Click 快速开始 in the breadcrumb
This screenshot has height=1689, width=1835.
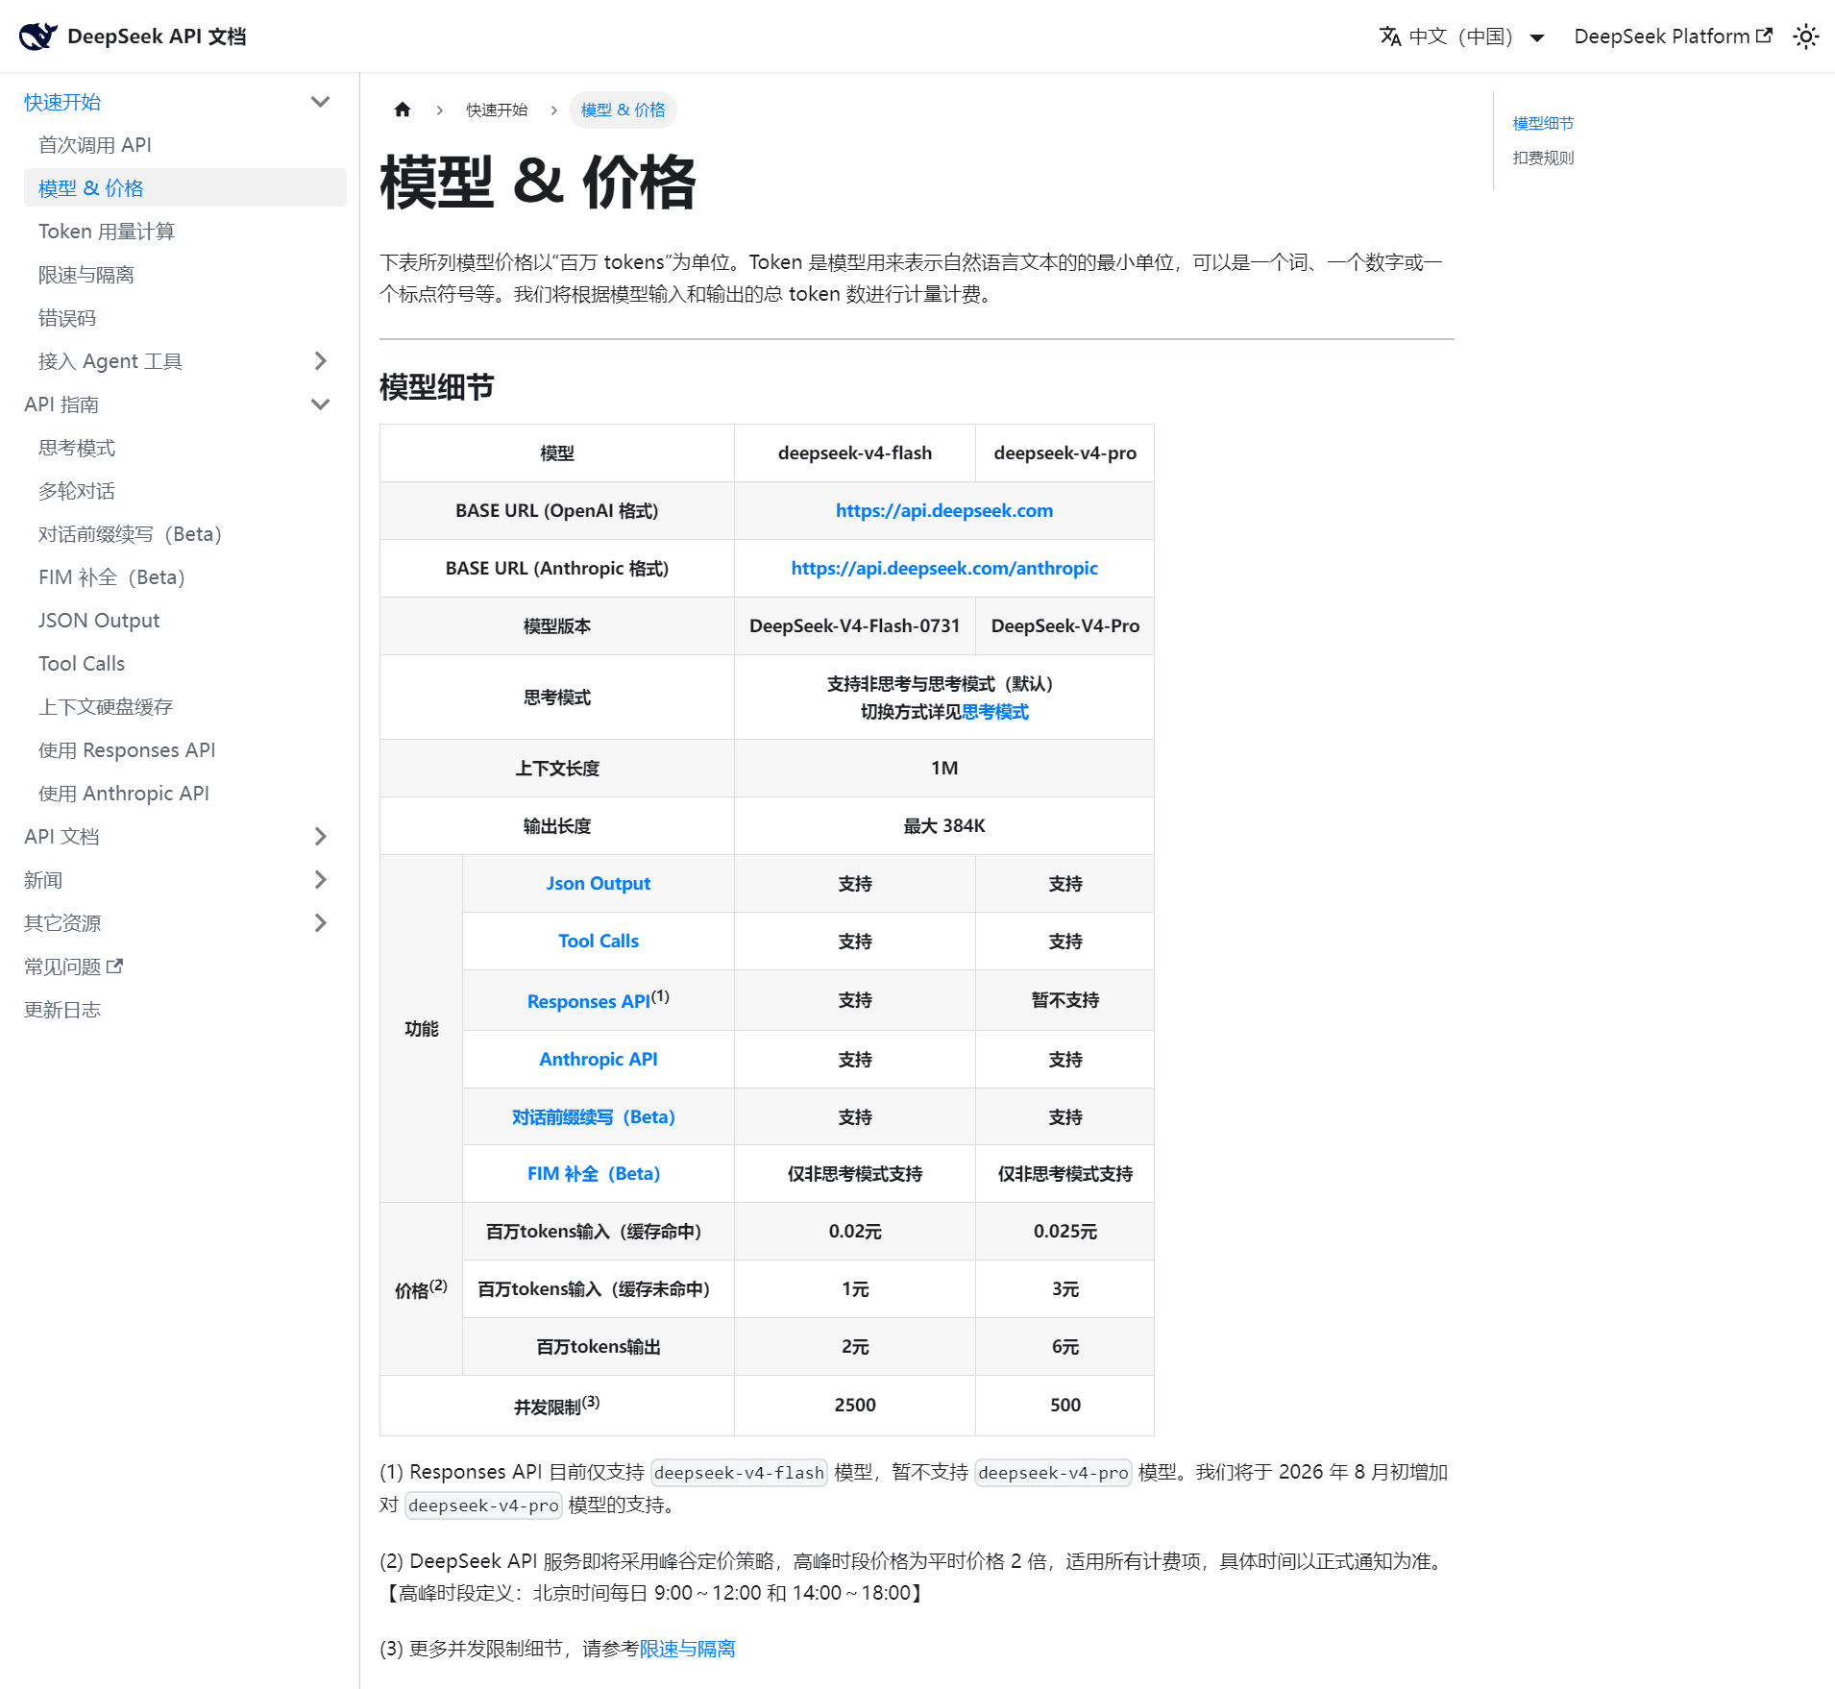(x=497, y=110)
